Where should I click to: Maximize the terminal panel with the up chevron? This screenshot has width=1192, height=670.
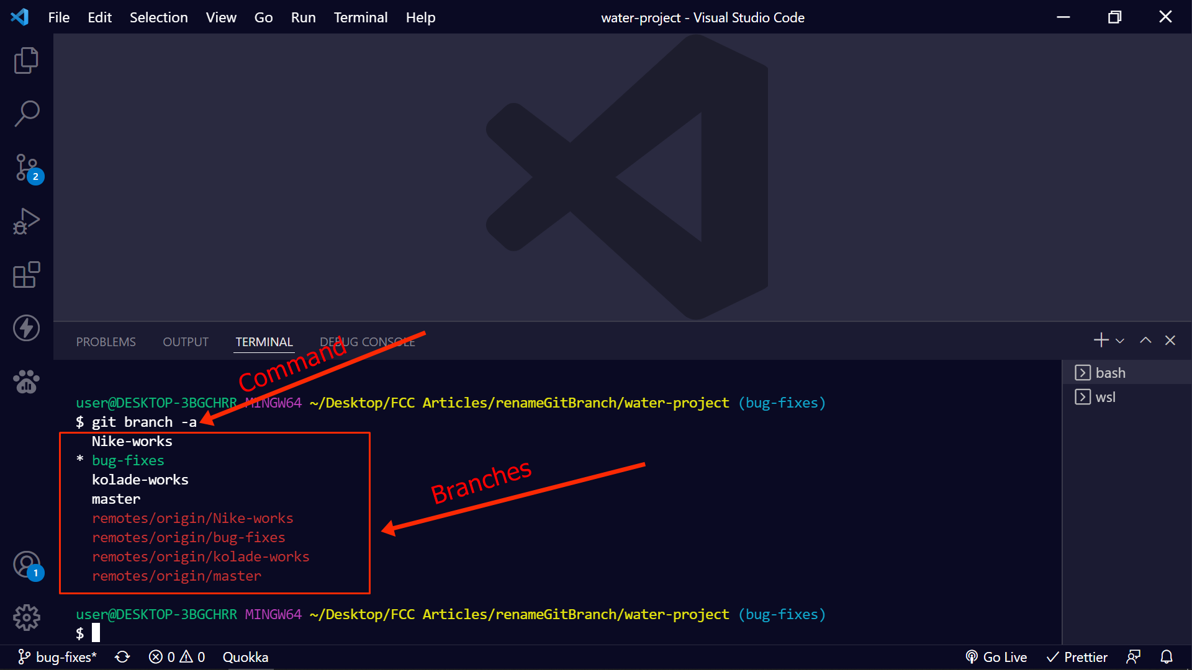(1145, 341)
